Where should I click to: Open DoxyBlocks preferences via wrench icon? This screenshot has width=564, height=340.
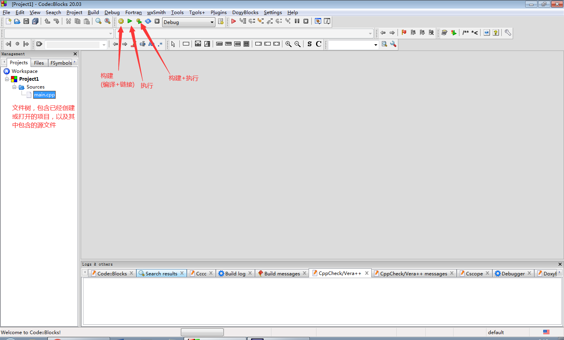pos(508,33)
